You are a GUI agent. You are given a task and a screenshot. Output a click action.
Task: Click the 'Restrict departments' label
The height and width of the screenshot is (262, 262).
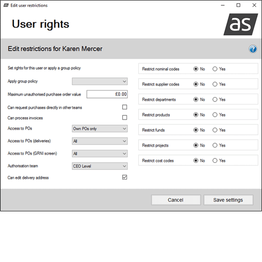coord(159,100)
